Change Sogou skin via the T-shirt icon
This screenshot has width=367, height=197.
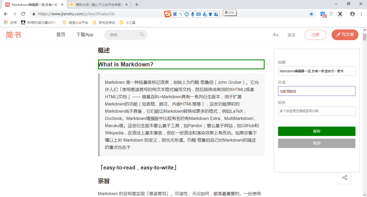click(x=211, y=14)
